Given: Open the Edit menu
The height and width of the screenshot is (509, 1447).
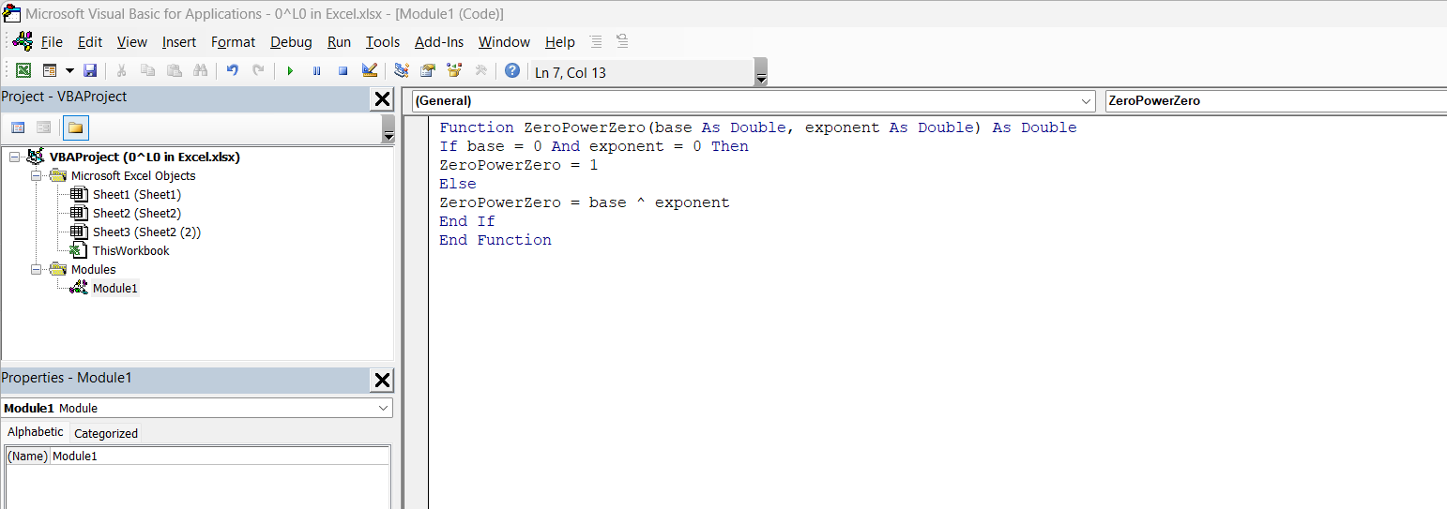Looking at the screenshot, I should pos(90,42).
